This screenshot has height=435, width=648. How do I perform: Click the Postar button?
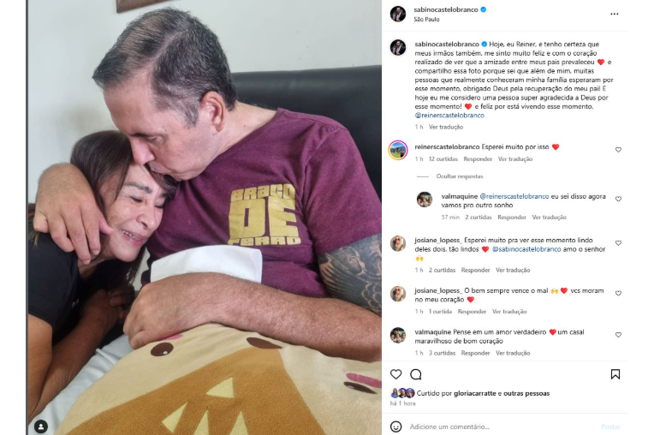(610, 426)
